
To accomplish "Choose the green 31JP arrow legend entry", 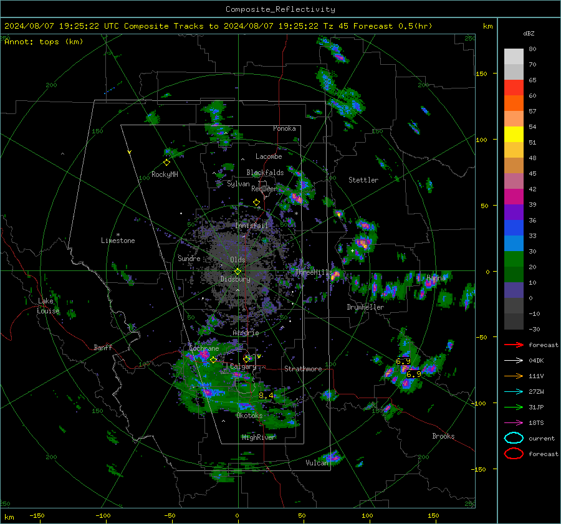I will click(x=514, y=407).
